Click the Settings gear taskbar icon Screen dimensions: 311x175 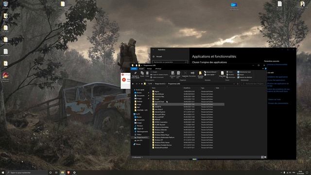74,173
